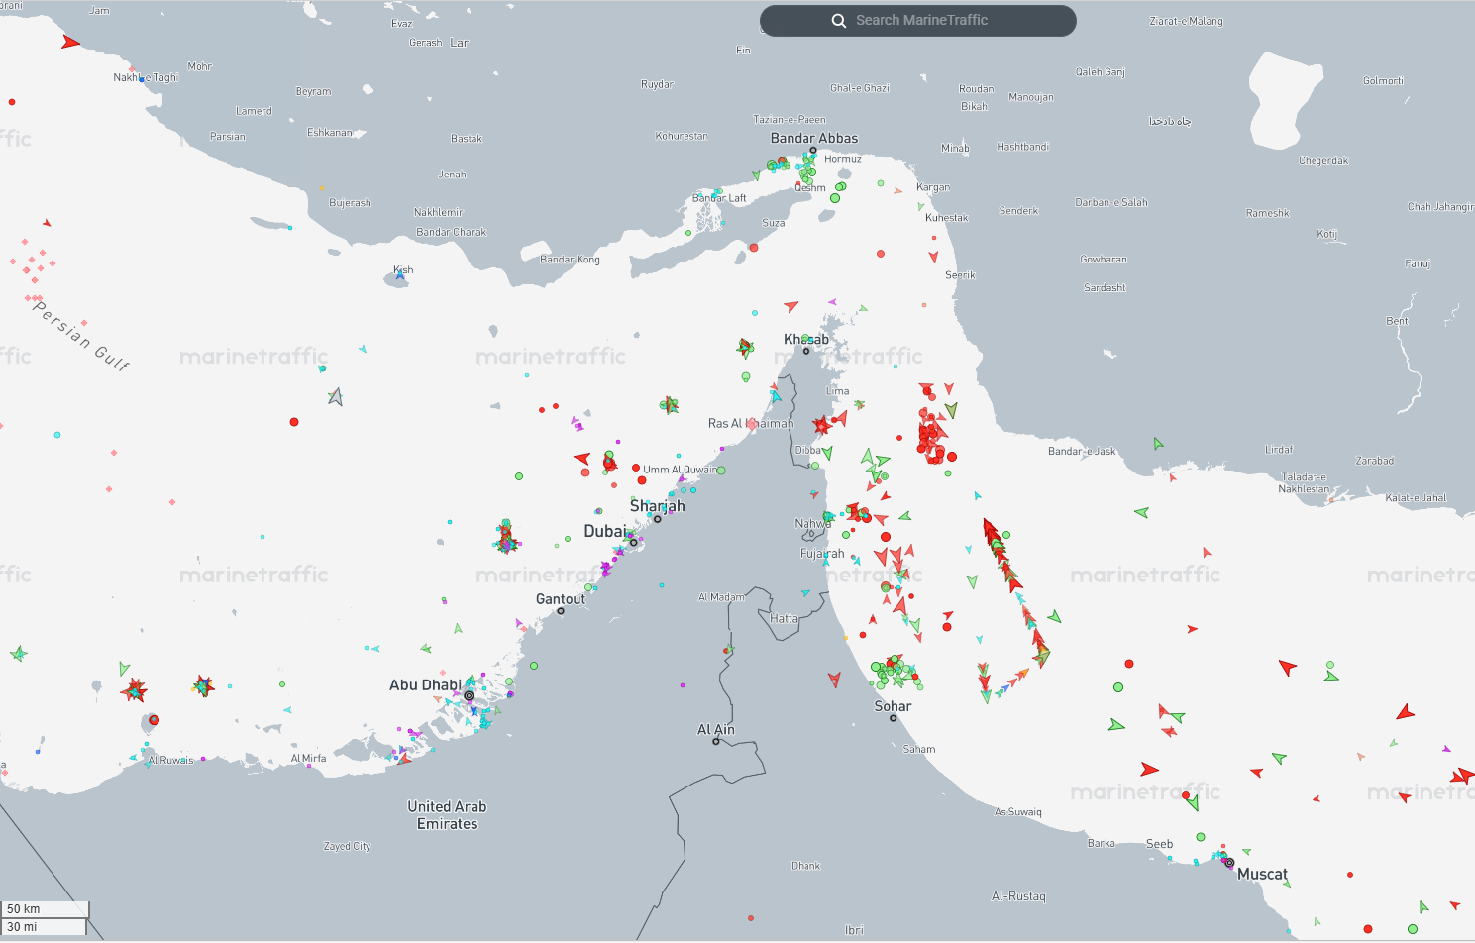Viewport: 1475px width, 943px height.
Task: Select the blue dot at Nakhl-e Taghi
Action: pos(142,79)
